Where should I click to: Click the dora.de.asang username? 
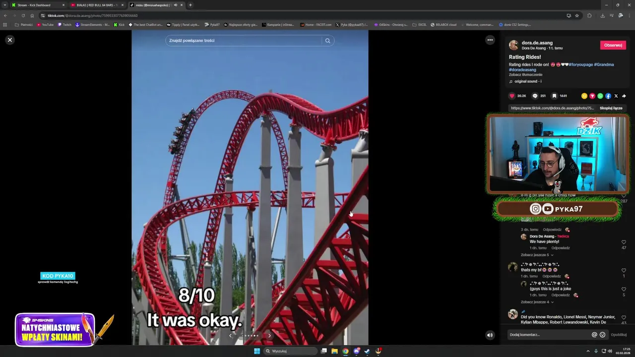537,43
